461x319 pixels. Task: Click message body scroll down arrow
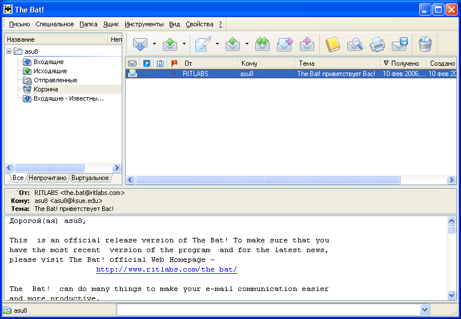point(452,295)
